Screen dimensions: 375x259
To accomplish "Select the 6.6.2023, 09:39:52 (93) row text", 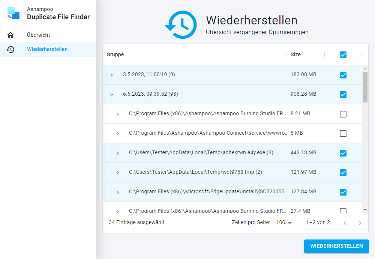I will tap(150, 94).
